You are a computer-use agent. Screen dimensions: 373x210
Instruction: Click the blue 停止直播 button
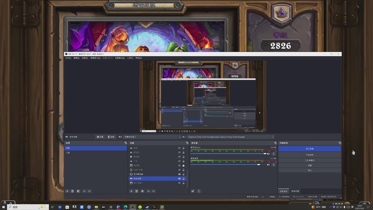pyautogui.click(x=310, y=148)
